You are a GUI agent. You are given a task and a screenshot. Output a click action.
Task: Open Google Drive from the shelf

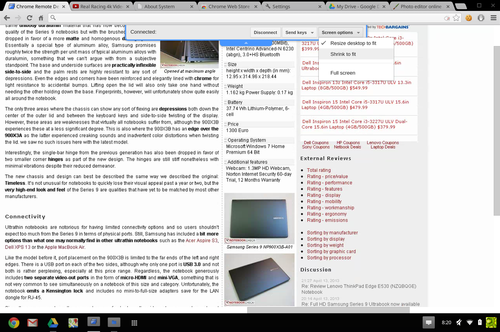tap(53, 323)
